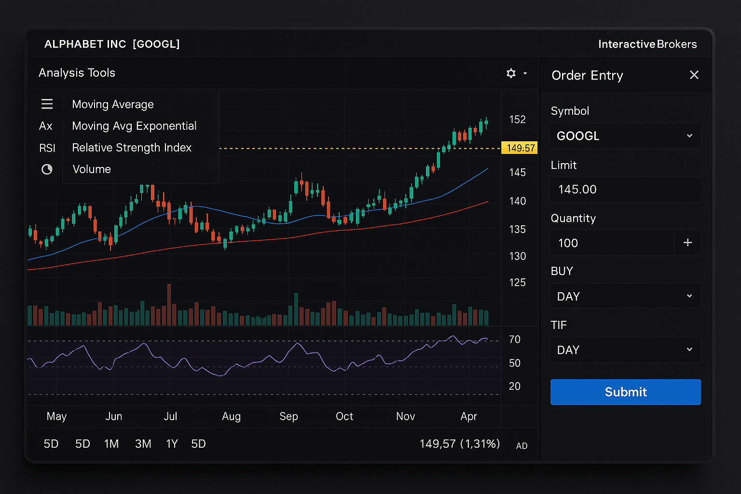Increase quantity with the plus button
The image size is (741, 494).
tap(687, 243)
